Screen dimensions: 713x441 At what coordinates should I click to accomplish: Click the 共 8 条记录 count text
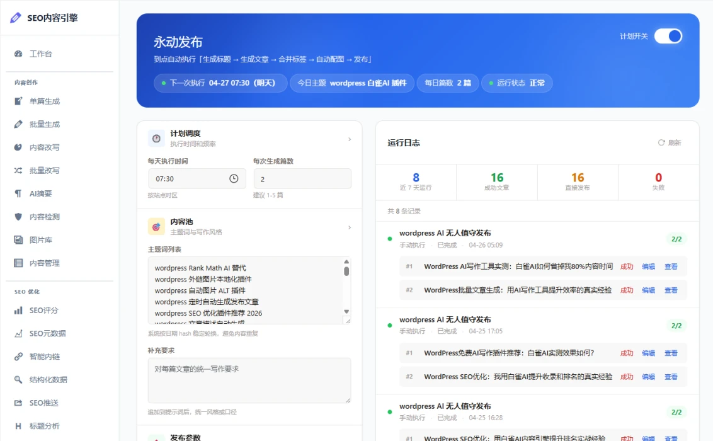[404, 212]
